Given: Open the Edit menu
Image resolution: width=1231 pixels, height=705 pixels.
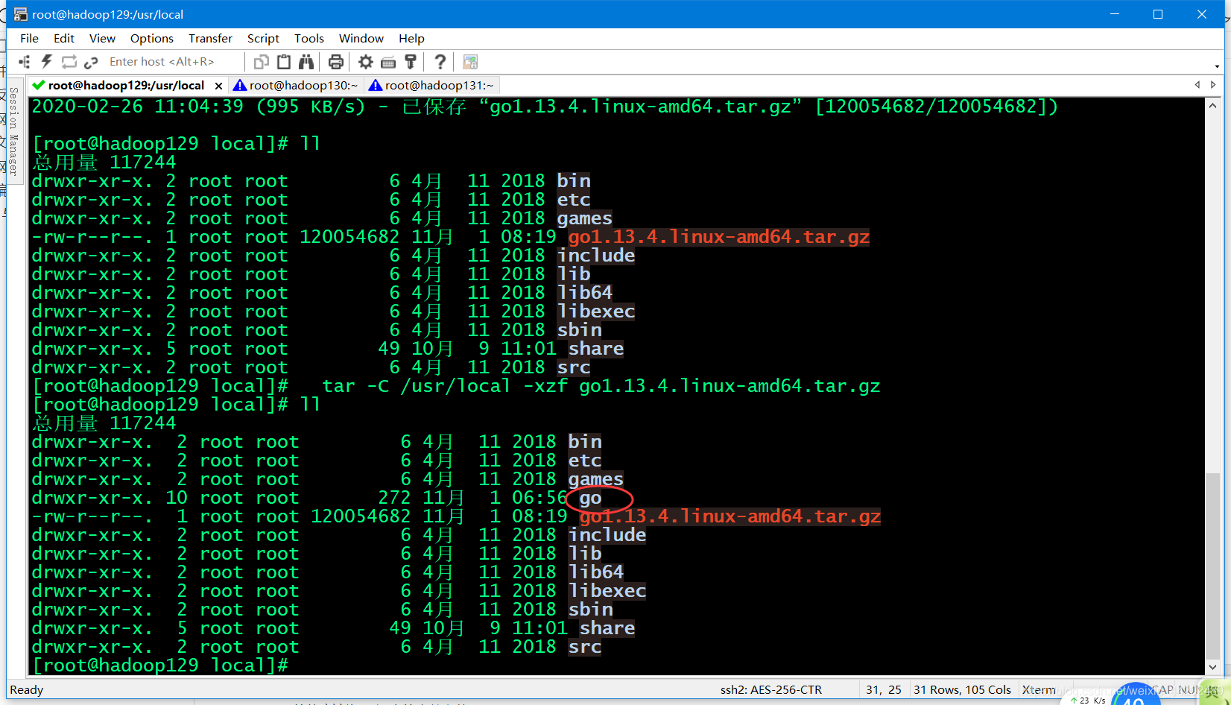Looking at the screenshot, I should coord(64,38).
